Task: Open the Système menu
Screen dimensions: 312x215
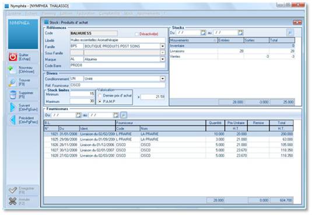Action: [x=14, y=13]
